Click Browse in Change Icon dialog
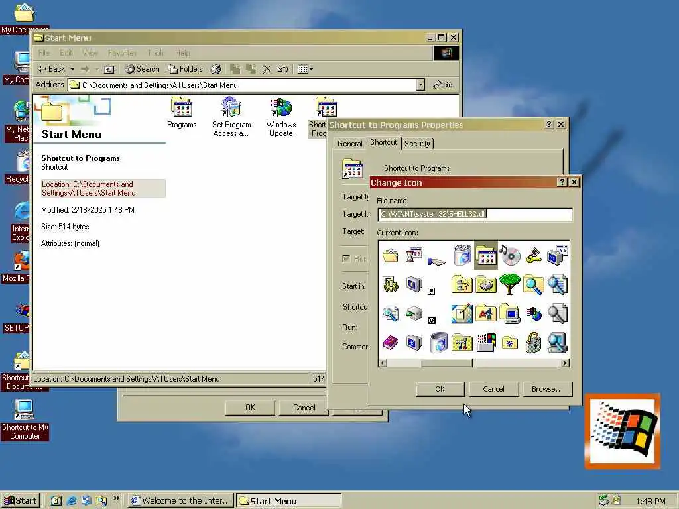This screenshot has width=679, height=509. 547,389
